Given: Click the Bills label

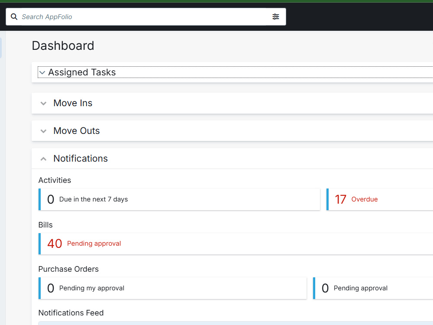Looking at the screenshot, I should [x=45, y=225].
